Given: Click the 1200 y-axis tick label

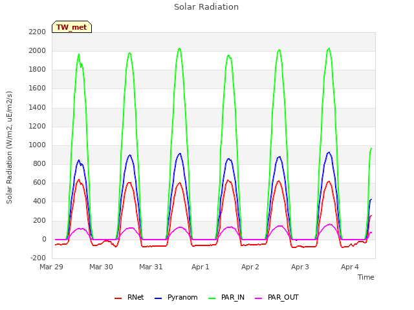Looking at the screenshot, I should pos(38,127).
